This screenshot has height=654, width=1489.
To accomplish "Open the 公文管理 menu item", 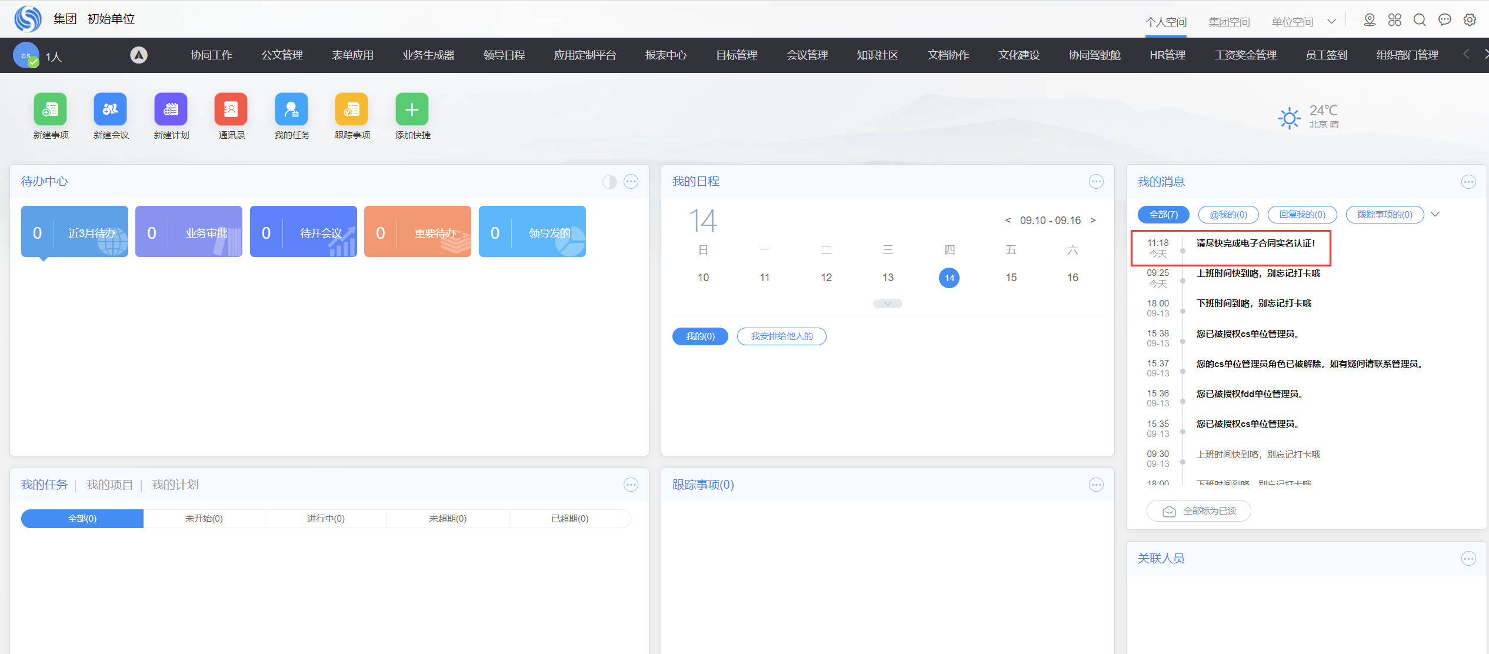I will [282, 55].
